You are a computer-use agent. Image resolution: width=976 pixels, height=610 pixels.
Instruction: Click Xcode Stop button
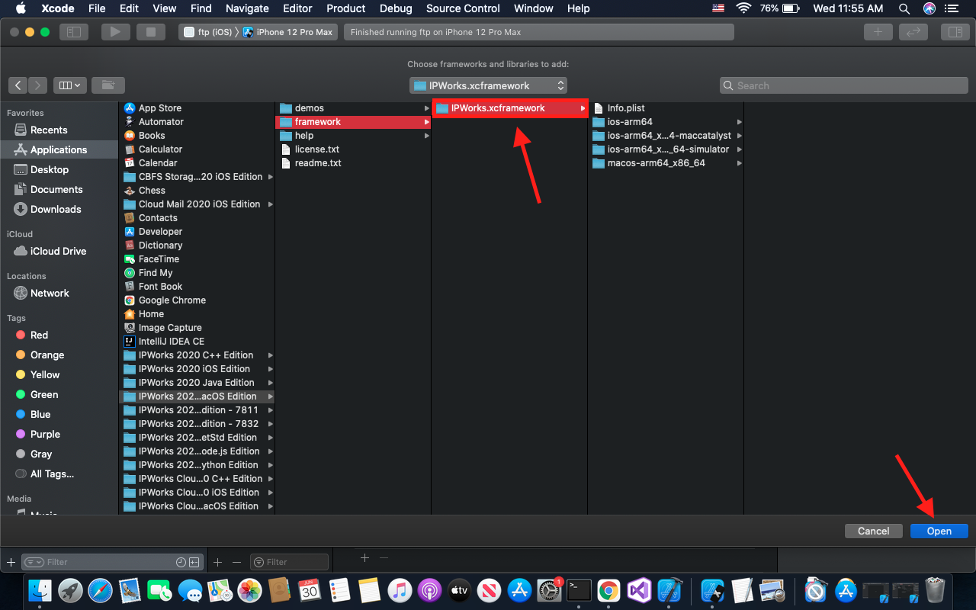pos(151,32)
